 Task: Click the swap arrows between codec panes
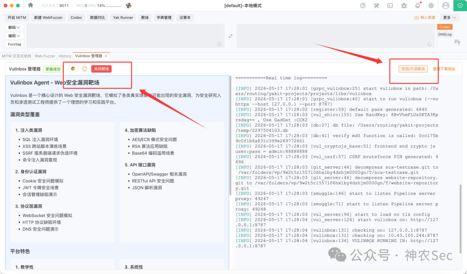click(230, 36)
